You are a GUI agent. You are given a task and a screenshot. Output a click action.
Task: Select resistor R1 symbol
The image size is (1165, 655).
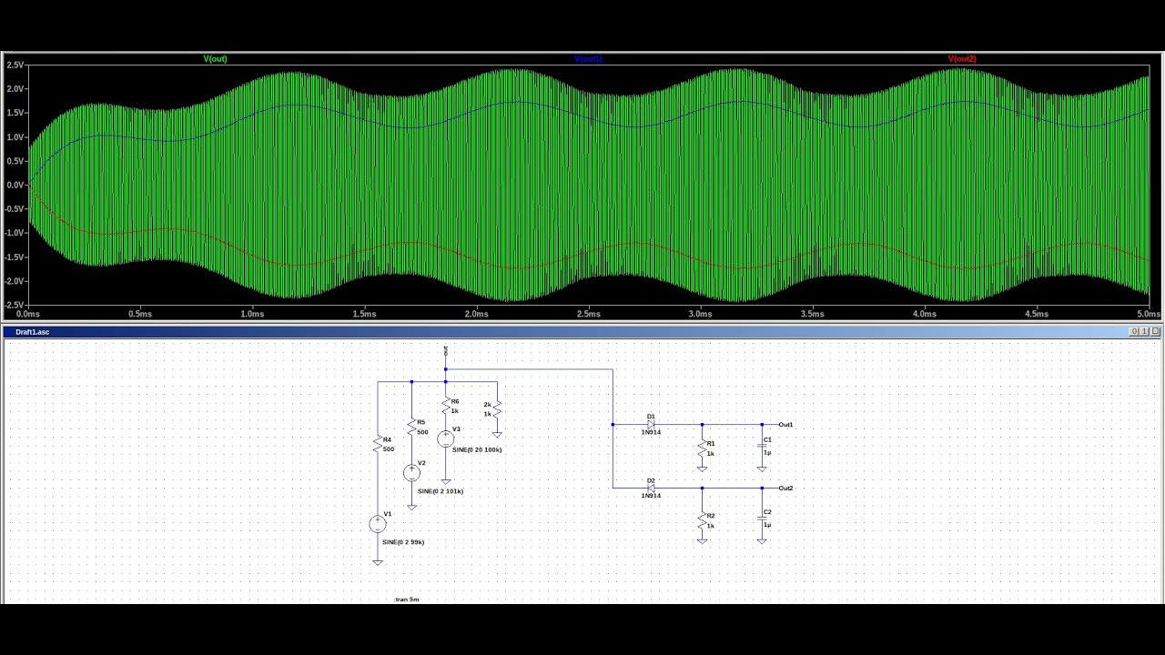[702, 448]
